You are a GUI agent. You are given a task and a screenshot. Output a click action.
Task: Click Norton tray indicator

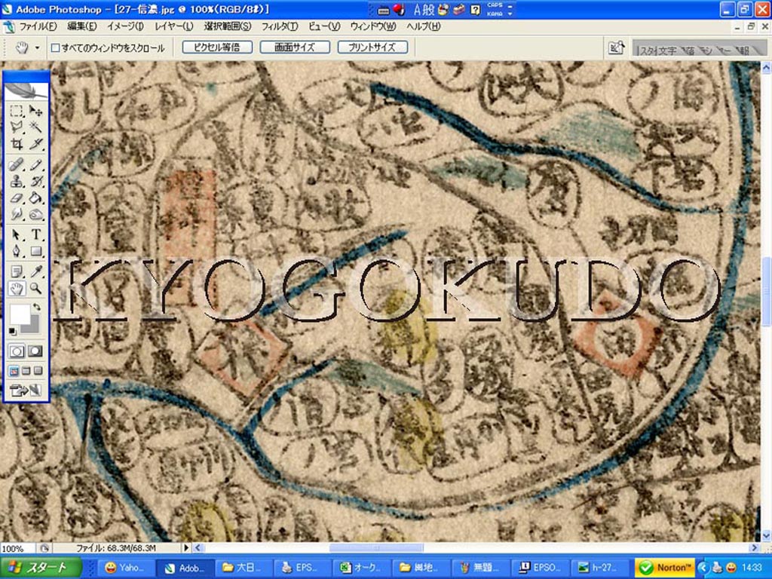click(666, 568)
